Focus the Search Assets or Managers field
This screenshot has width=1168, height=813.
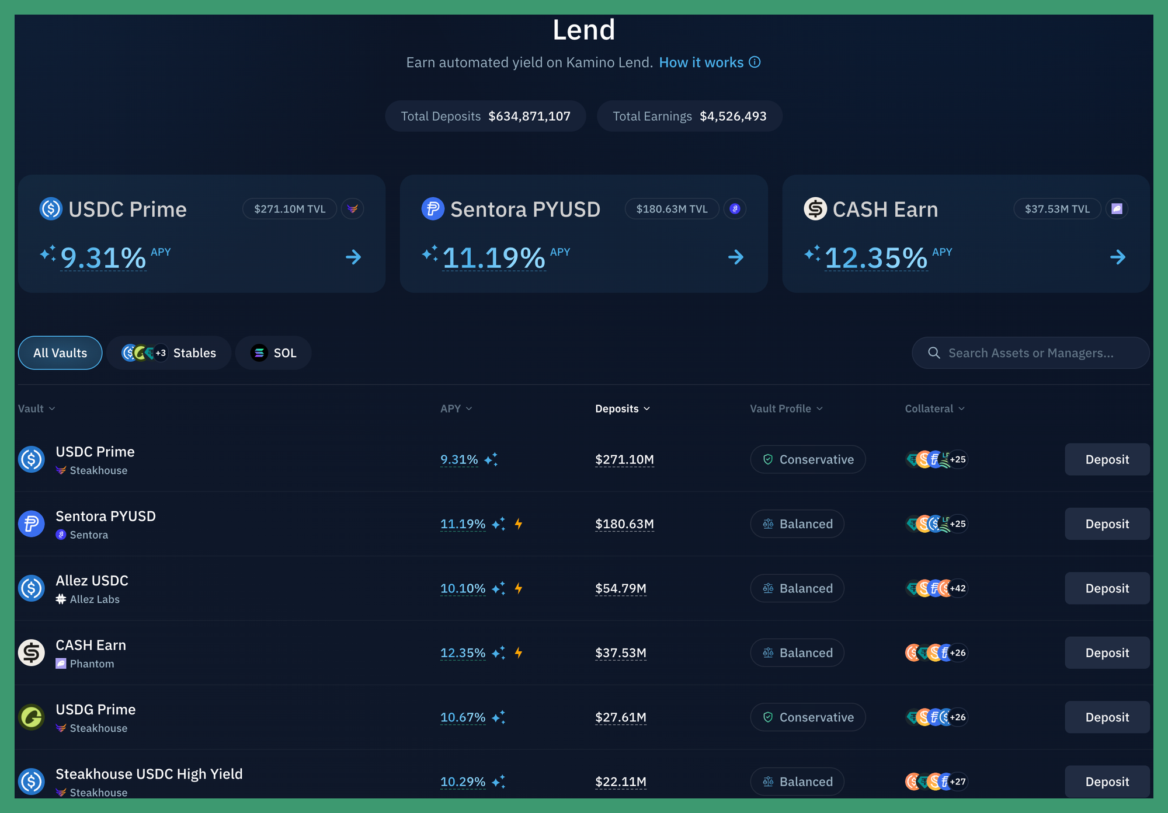(x=1030, y=353)
